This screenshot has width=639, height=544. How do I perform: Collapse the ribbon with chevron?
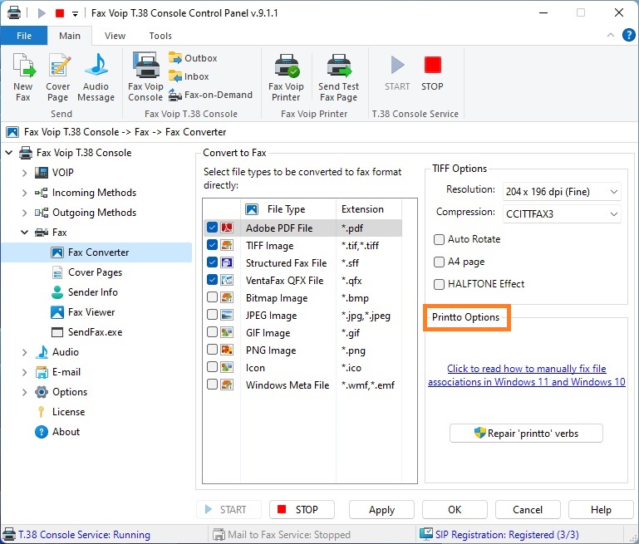(x=611, y=36)
